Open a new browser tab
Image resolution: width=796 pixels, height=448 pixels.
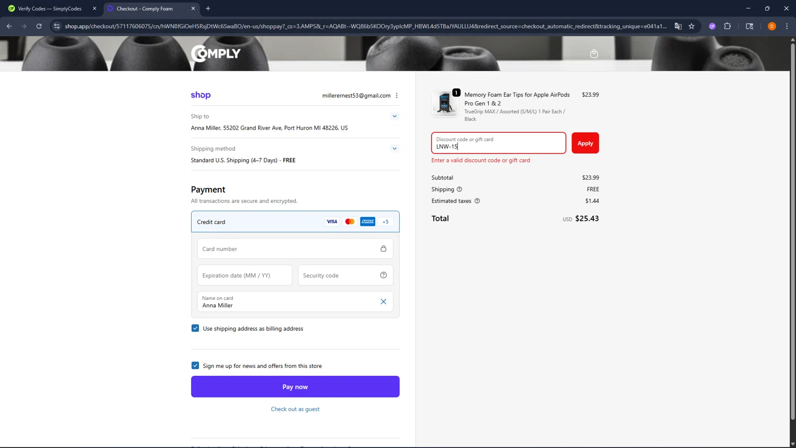[x=208, y=8]
